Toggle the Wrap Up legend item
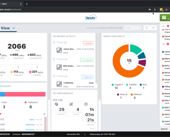The image size is (170, 137). pyautogui.click(x=122, y=95)
